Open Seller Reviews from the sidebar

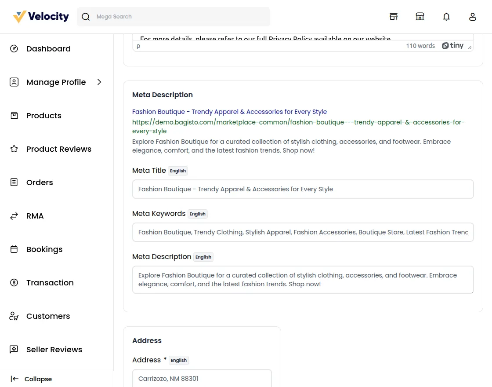pos(54,350)
